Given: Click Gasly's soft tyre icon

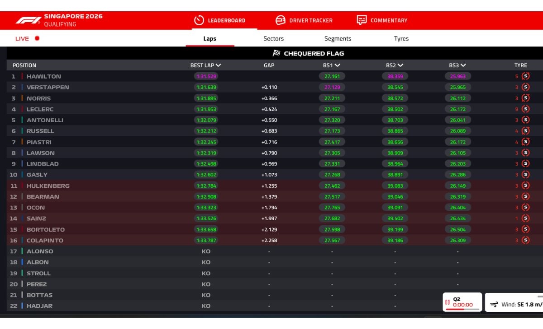Looking at the screenshot, I should [x=525, y=175].
